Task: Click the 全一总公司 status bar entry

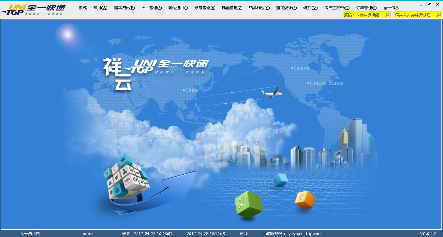Action: pyautogui.click(x=30, y=234)
